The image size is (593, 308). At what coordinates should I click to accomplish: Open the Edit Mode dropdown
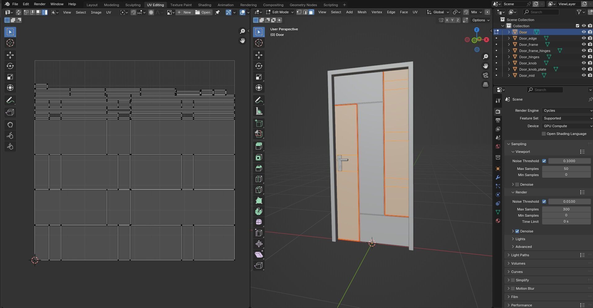280,12
